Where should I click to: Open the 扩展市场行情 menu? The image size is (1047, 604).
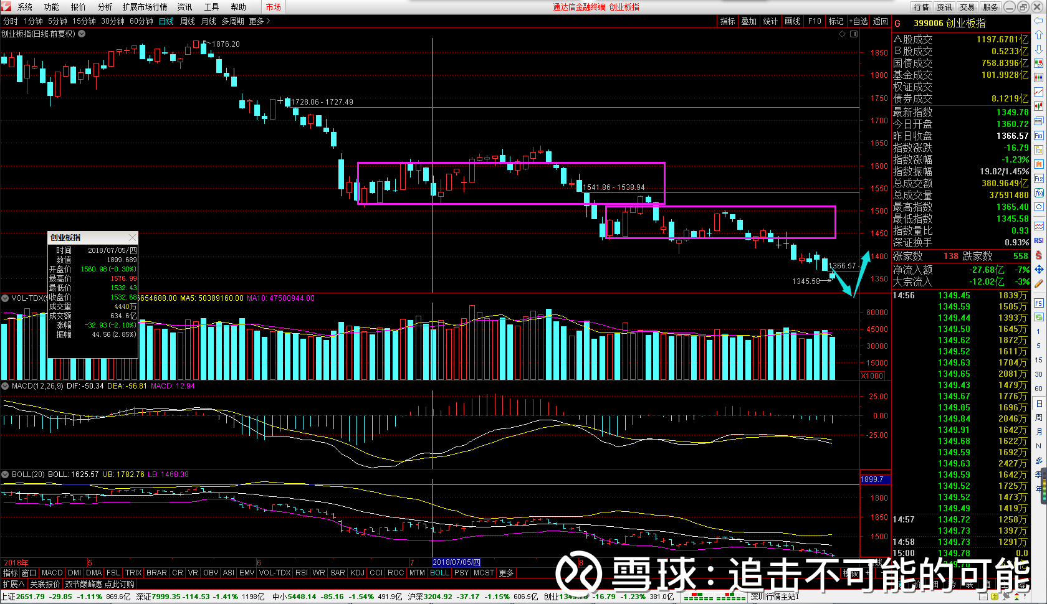pos(145,7)
